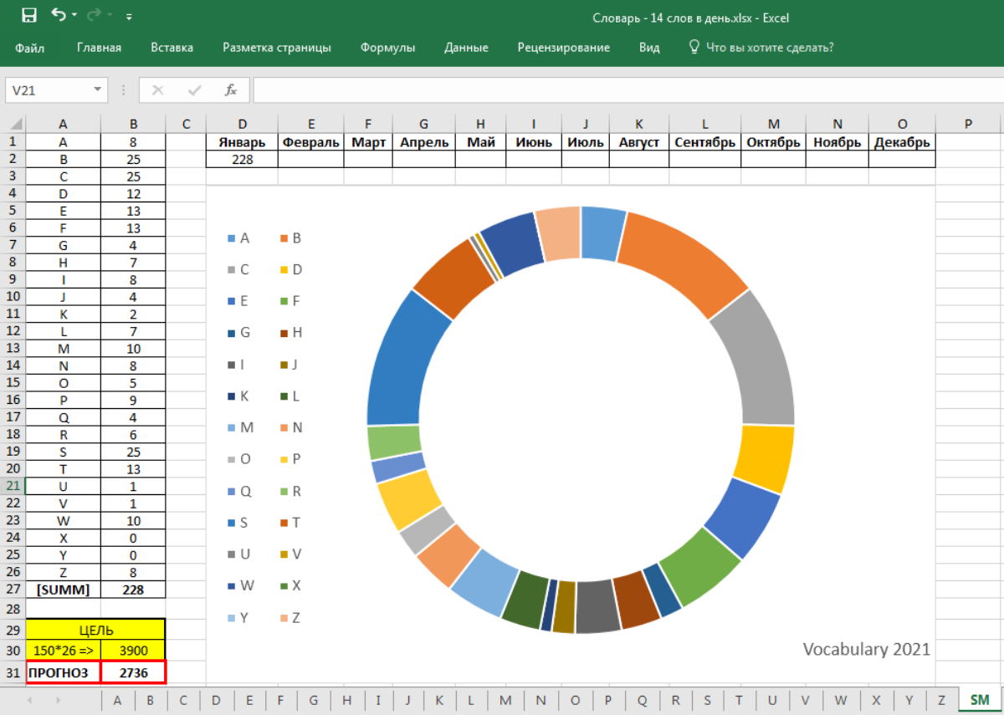Click the lightbulb 'Что вы хотите сделать?' box
The image size is (1004, 715).
click(x=761, y=48)
